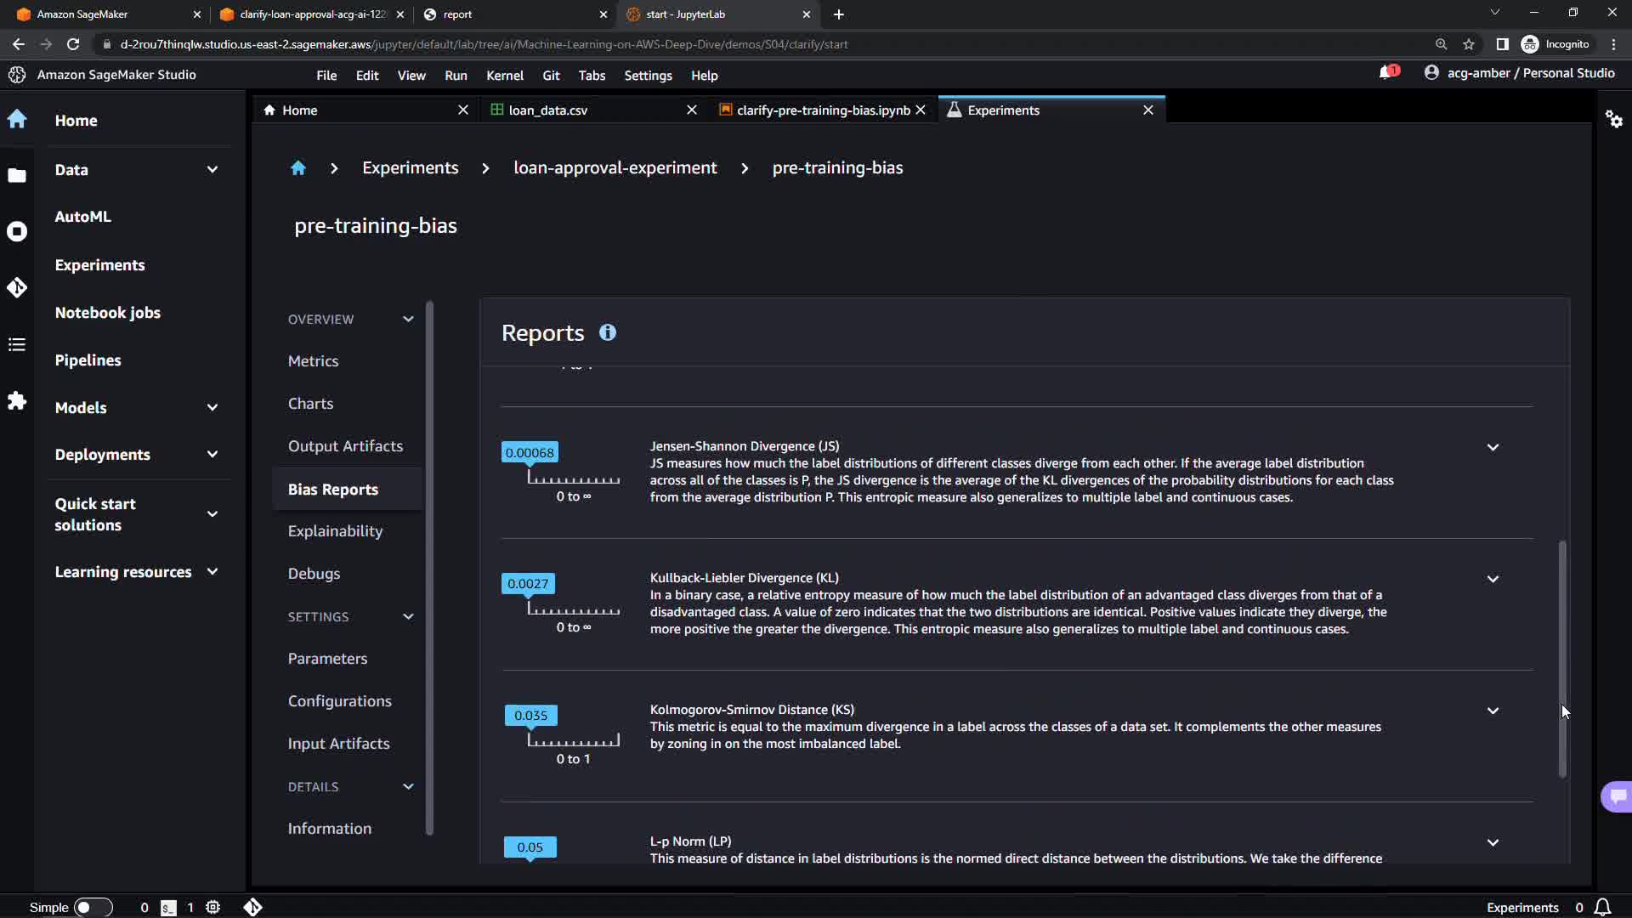Click the Reports info icon

pos(607,333)
